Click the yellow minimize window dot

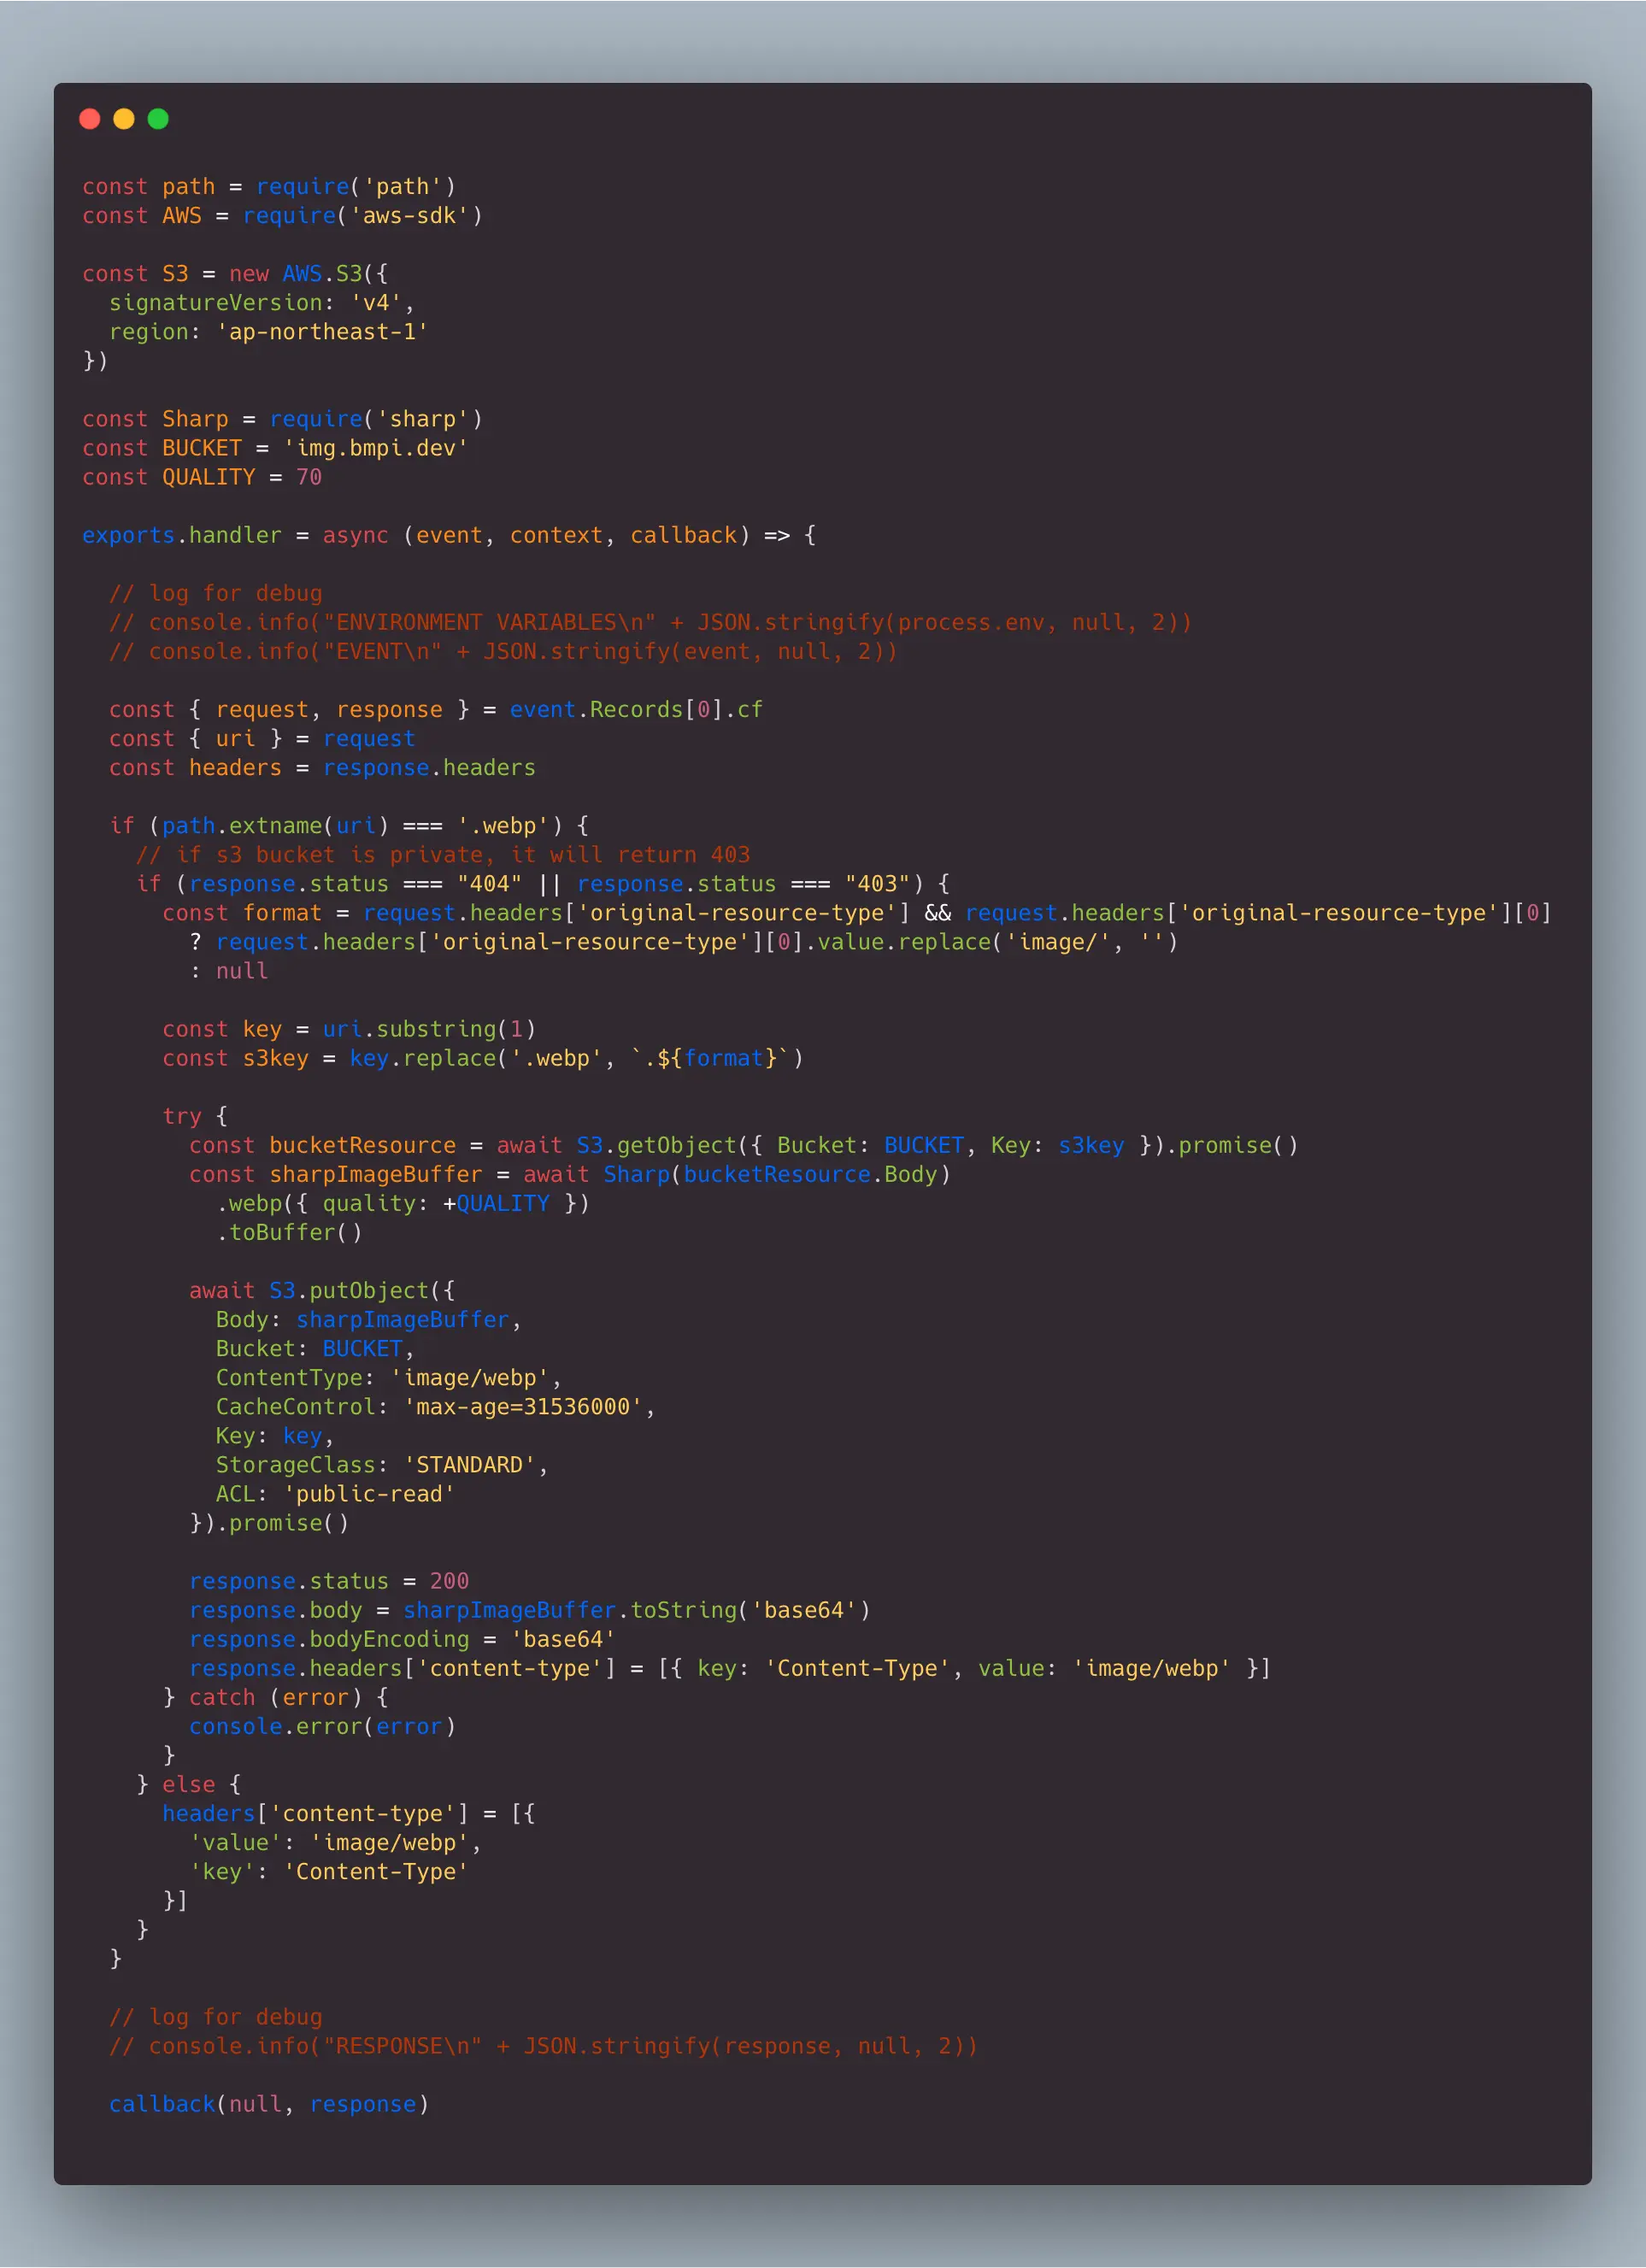point(124,119)
